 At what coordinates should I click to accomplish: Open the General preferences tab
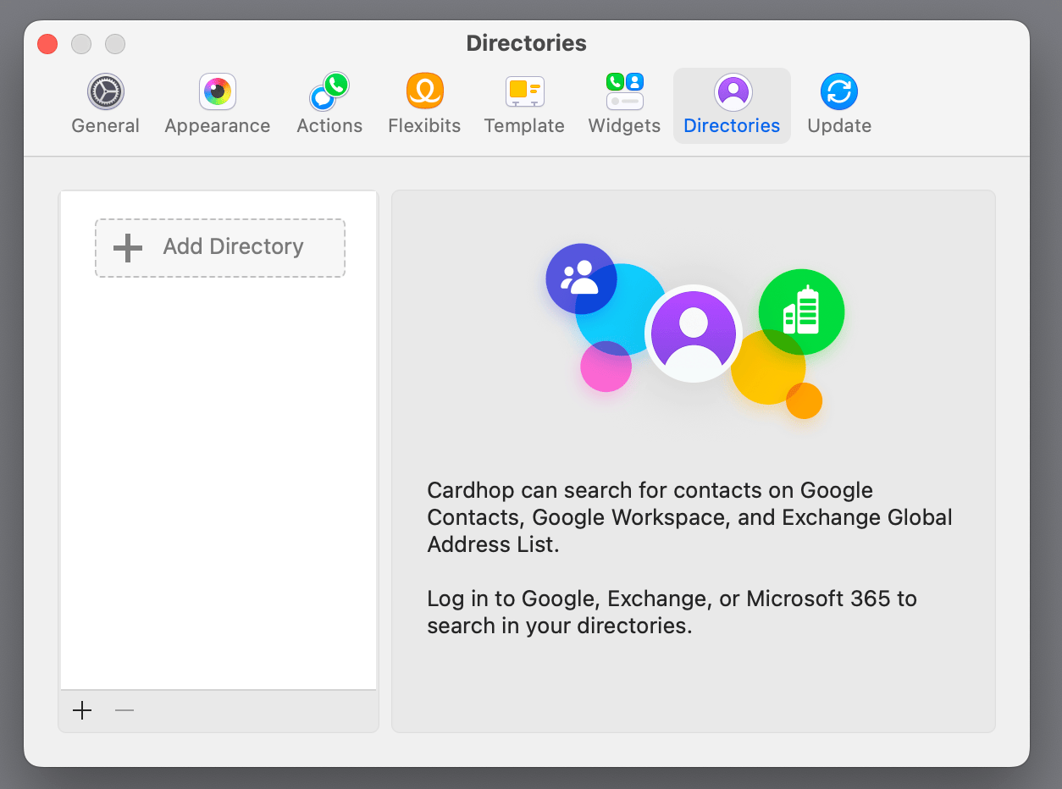[x=105, y=106]
